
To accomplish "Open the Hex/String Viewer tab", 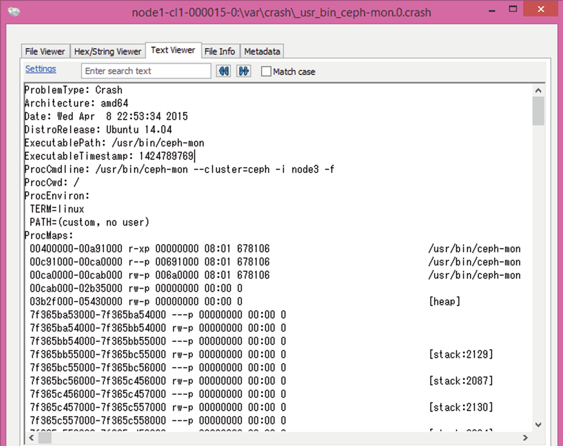I will pyautogui.click(x=107, y=52).
